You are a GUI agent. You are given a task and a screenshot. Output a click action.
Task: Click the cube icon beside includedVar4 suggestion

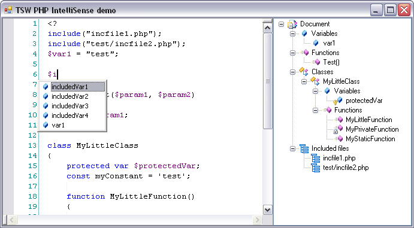pyautogui.click(x=46, y=115)
